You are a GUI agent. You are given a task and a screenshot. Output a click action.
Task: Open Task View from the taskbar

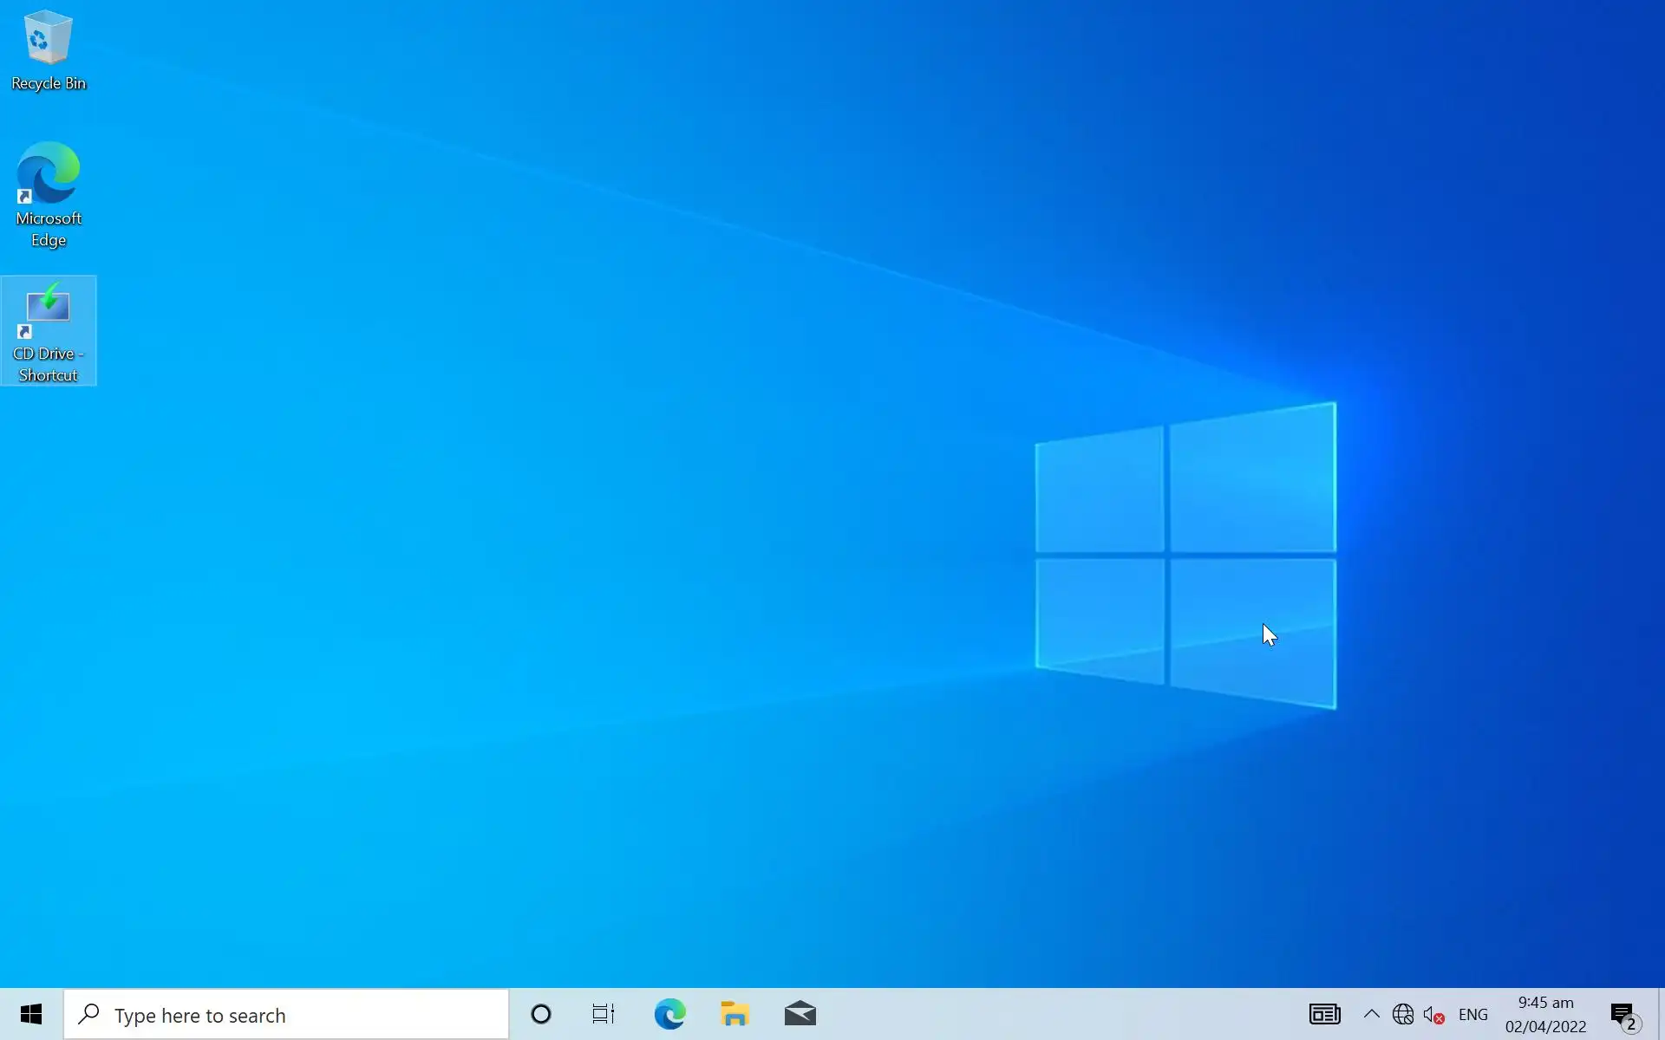604,1014
